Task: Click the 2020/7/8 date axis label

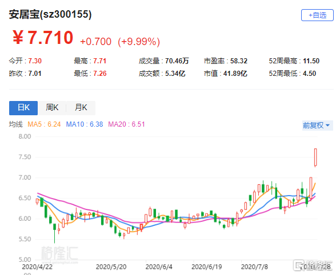Action: (x=254, y=267)
